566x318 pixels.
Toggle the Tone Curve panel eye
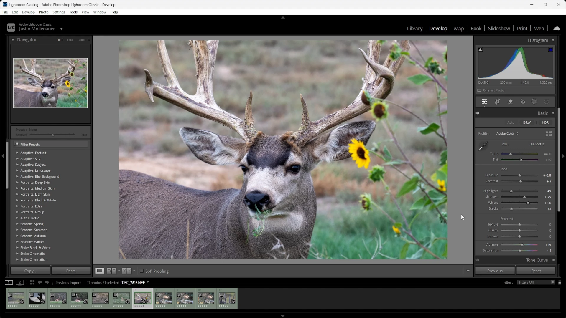pyautogui.click(x=478, y=260)
